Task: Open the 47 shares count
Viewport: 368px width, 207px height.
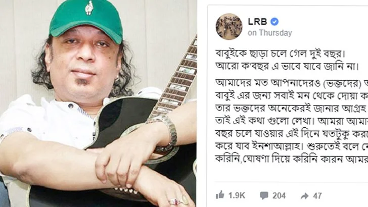Action: (x=317, y=195)
